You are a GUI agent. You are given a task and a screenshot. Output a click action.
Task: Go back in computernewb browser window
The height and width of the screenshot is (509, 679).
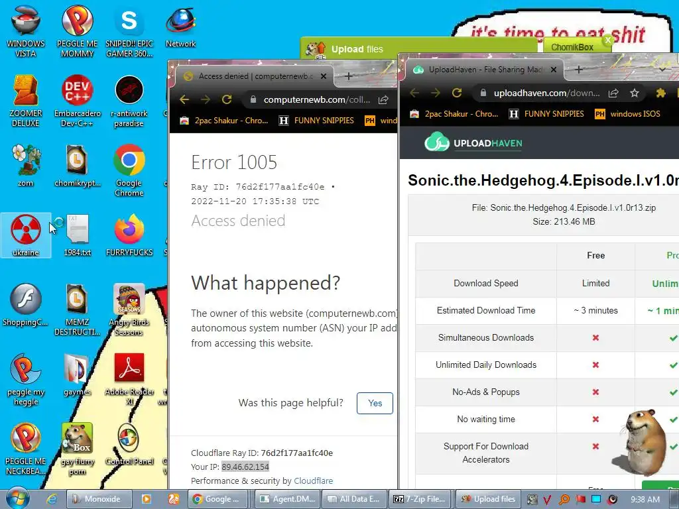coord(184,99)
